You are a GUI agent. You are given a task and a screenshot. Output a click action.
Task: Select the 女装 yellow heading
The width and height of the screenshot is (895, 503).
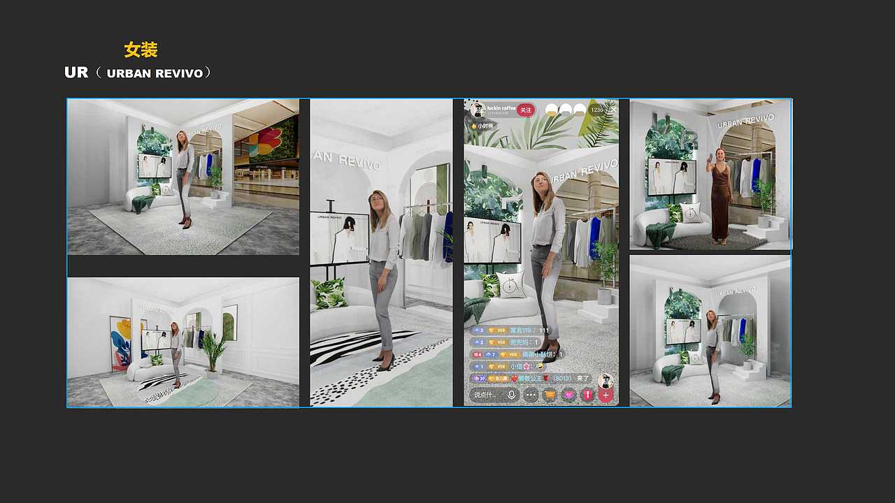coord(141,50)
